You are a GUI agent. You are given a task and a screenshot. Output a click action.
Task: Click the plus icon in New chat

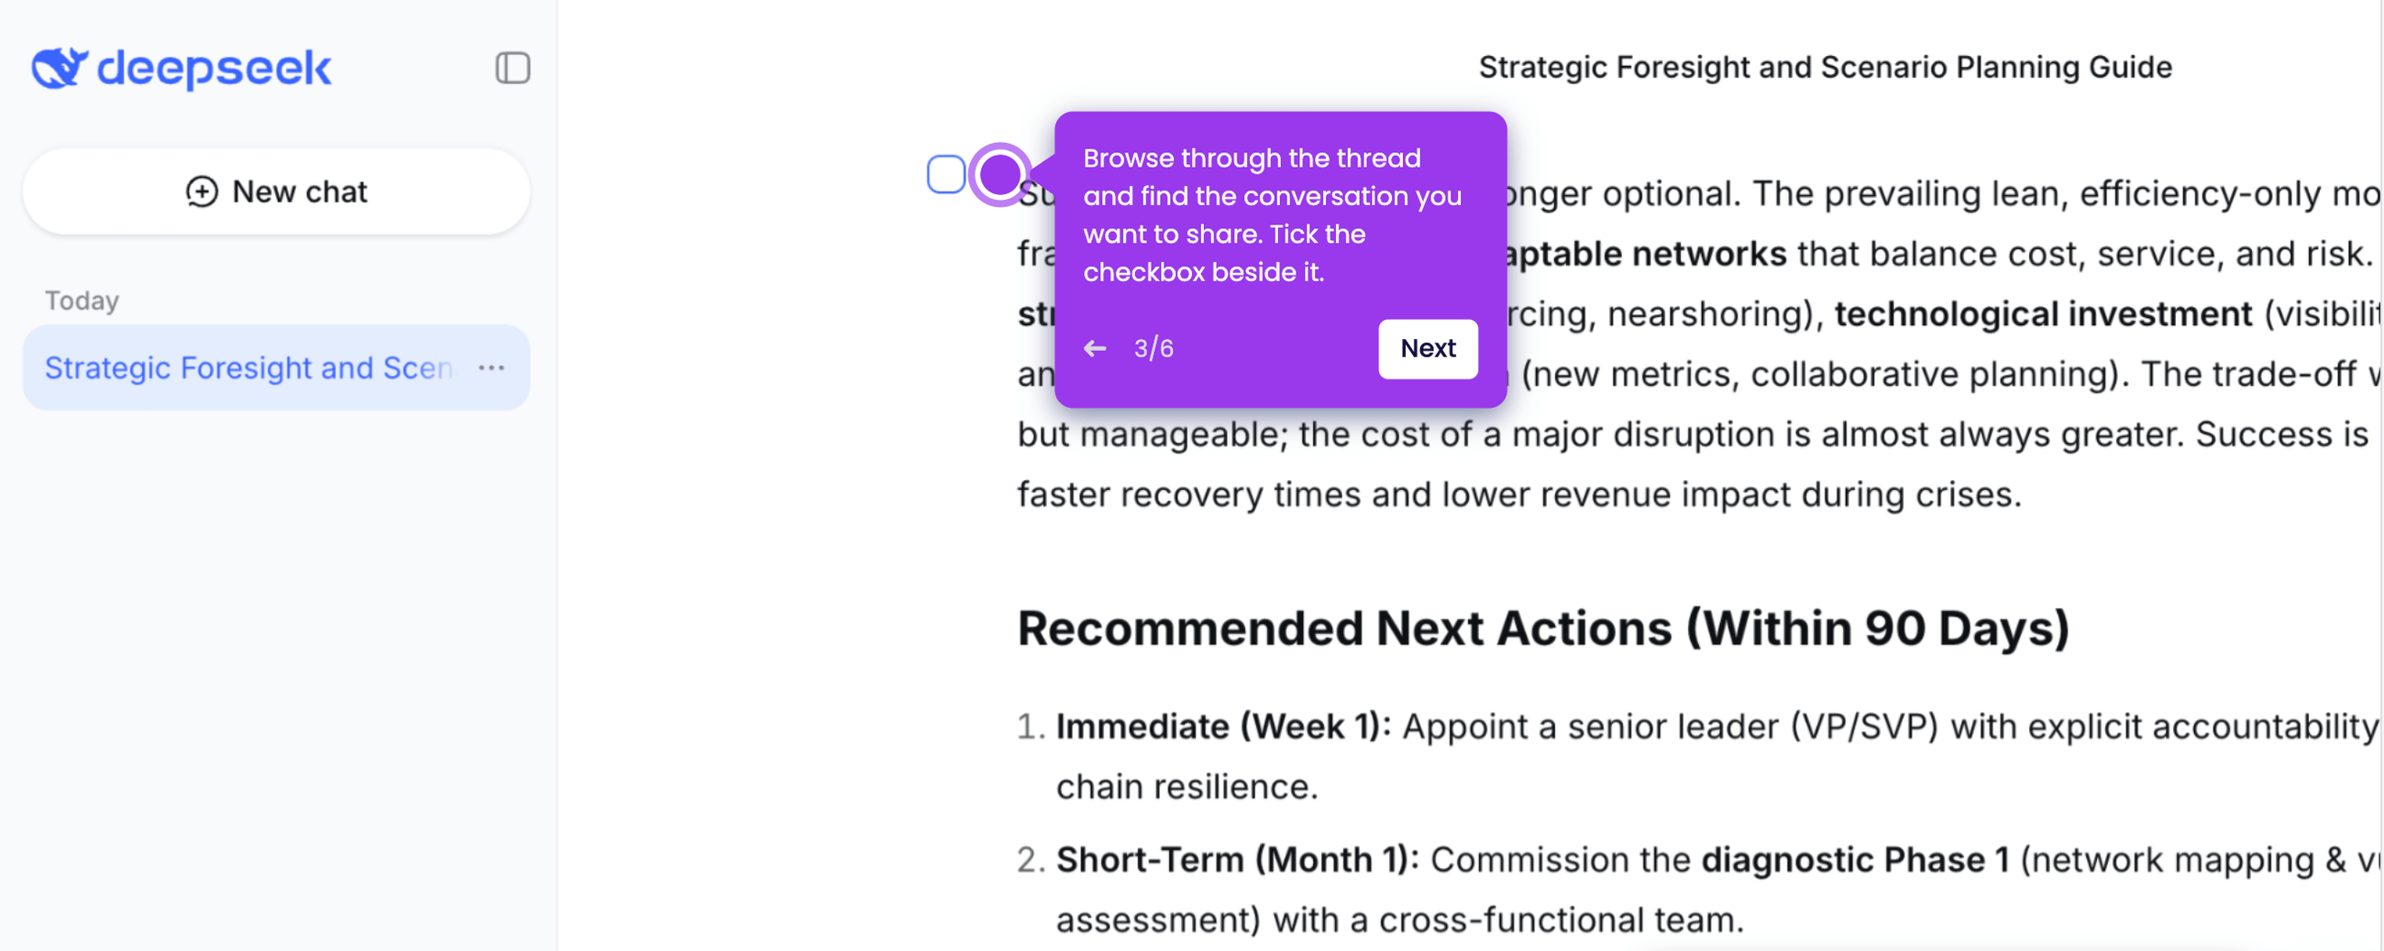click(202, 191)
